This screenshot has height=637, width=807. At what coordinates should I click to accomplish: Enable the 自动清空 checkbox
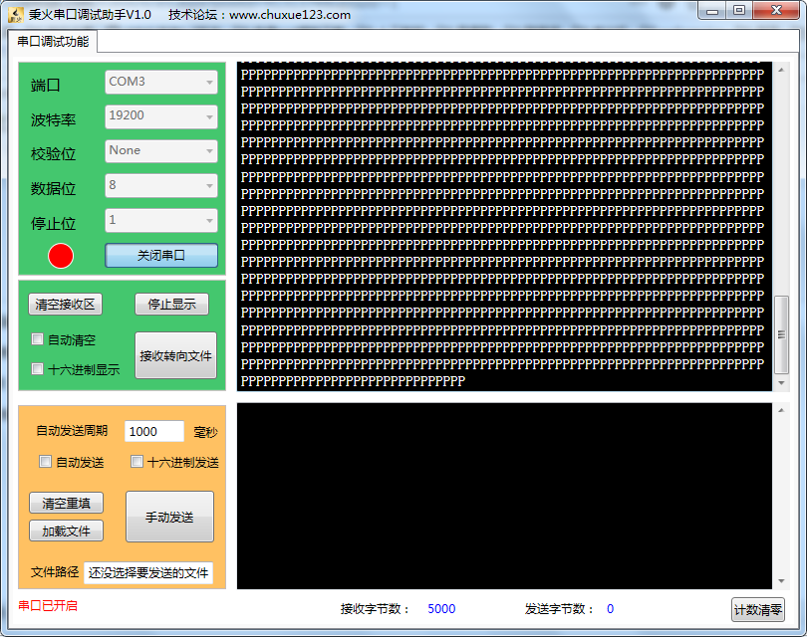[x=37, y=338]
